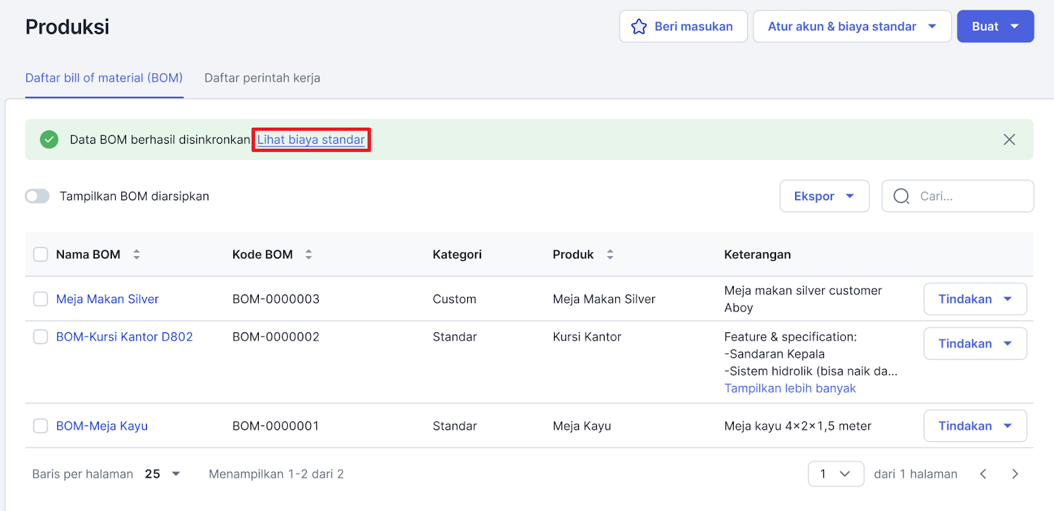Click Tampilkan lebih banyak link
Screen dimensions: 1054x511
point(790,389)
